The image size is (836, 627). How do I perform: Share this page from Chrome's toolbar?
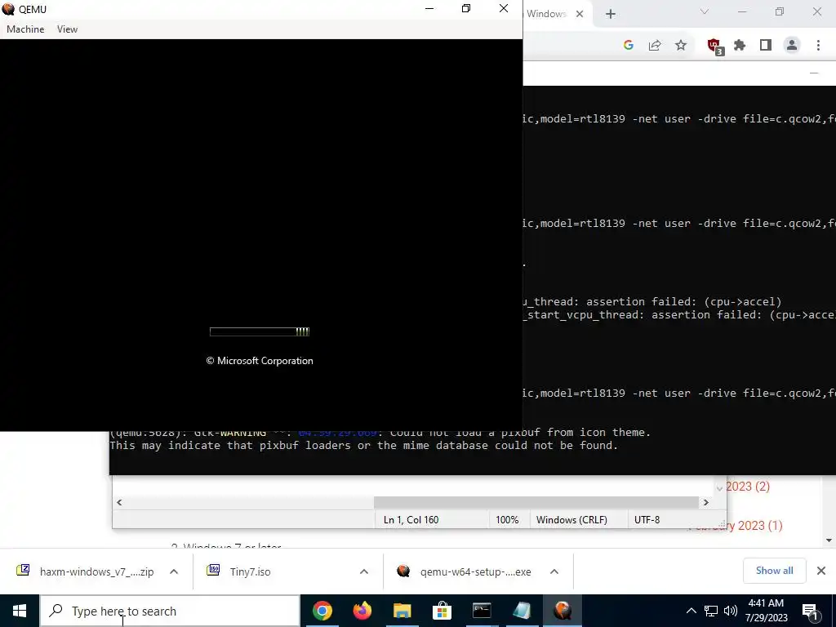coord(655,46)
